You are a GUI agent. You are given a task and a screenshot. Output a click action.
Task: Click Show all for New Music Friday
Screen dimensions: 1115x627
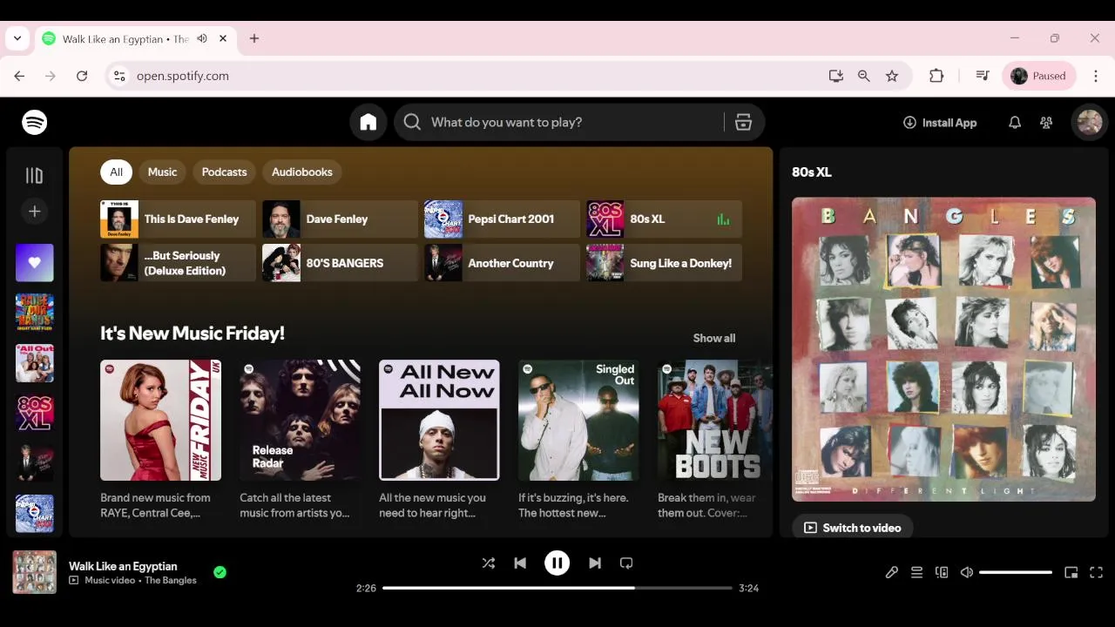714,338
